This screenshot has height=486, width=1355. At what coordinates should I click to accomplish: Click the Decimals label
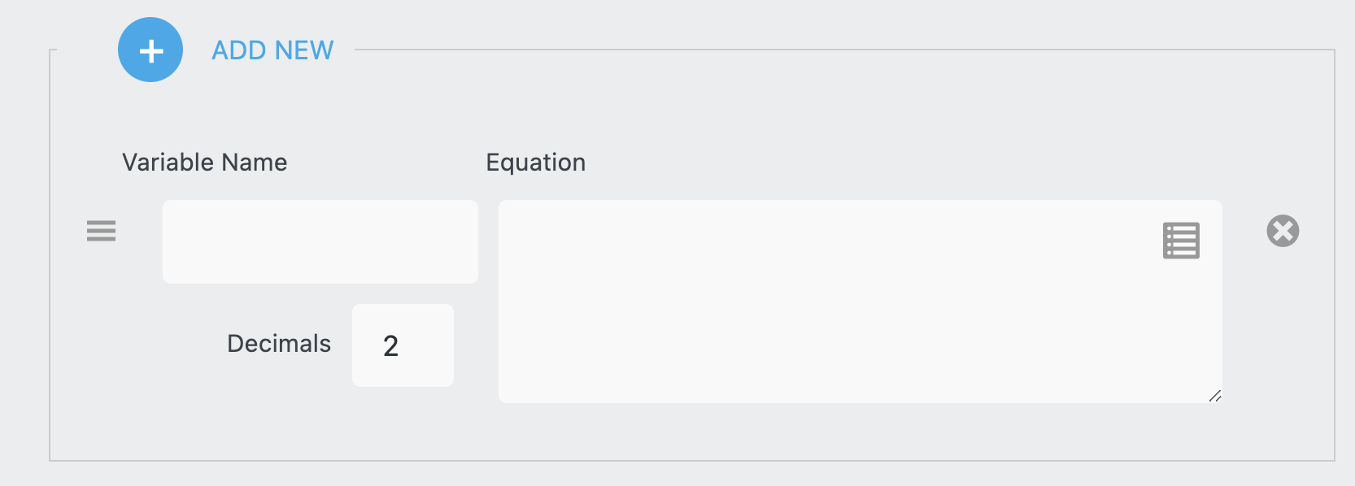coord(278,344)
